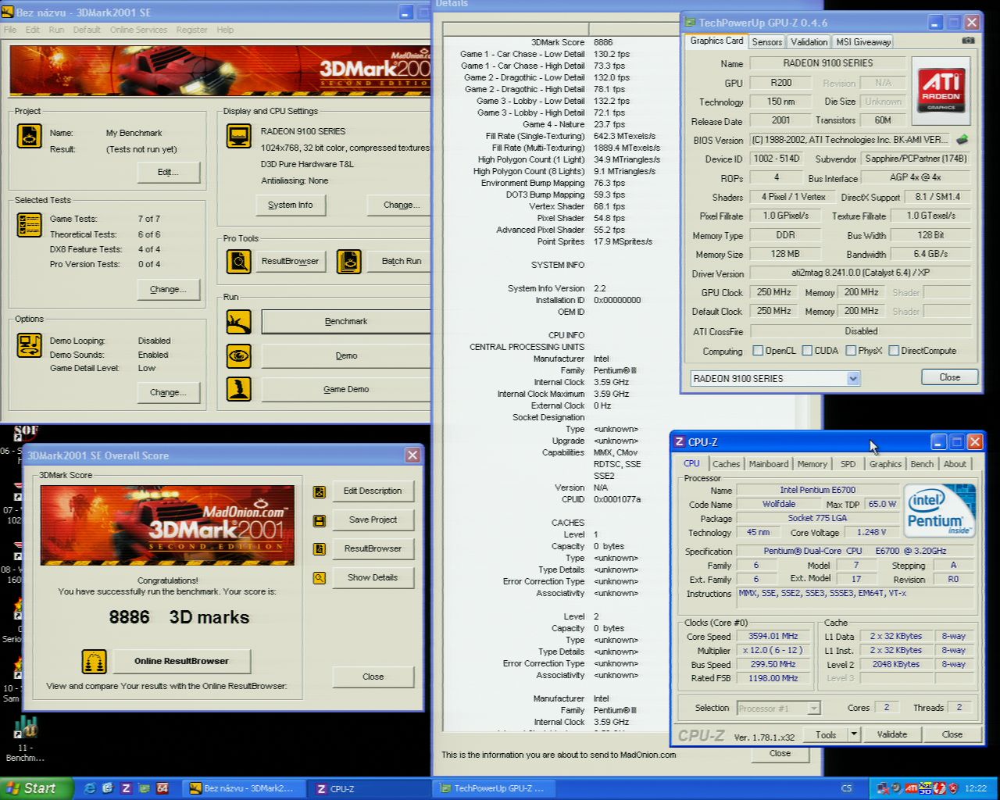The width and height of the screenshot is (1000, 800).
Task: Click the joystick icon next to Game Demo
Action: [x=238, y=389]
